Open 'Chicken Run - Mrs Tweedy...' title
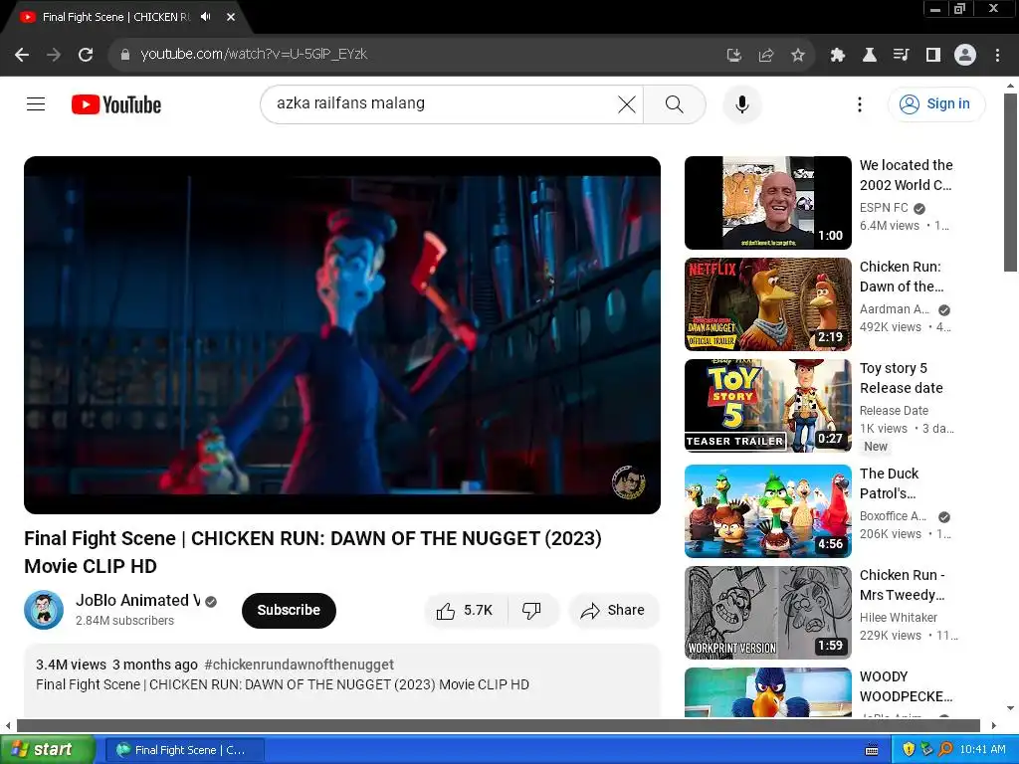 902,585
